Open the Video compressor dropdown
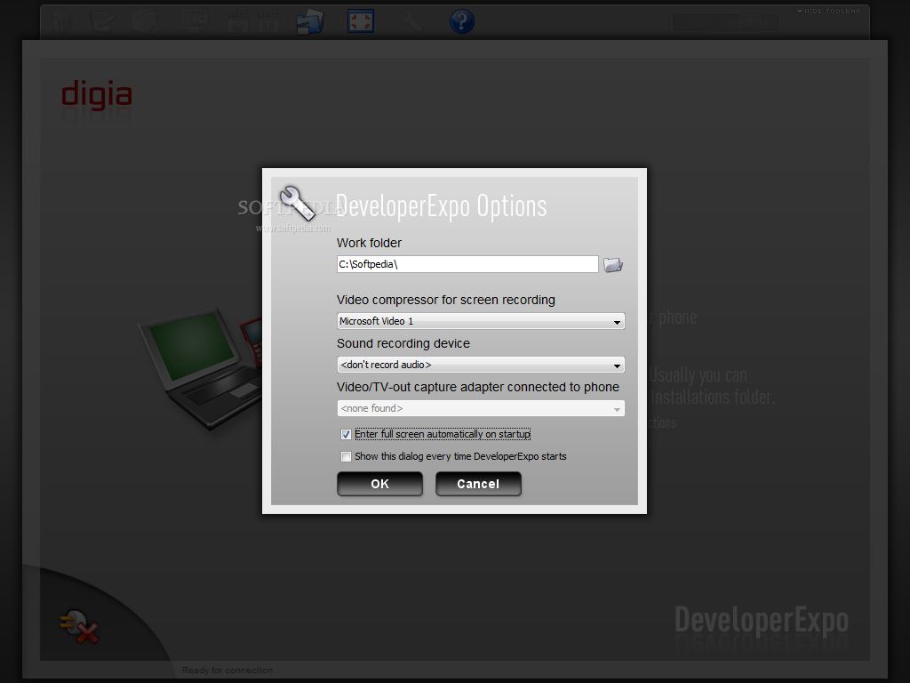Screen dimensions: 910x683 [x=481, y=321]
